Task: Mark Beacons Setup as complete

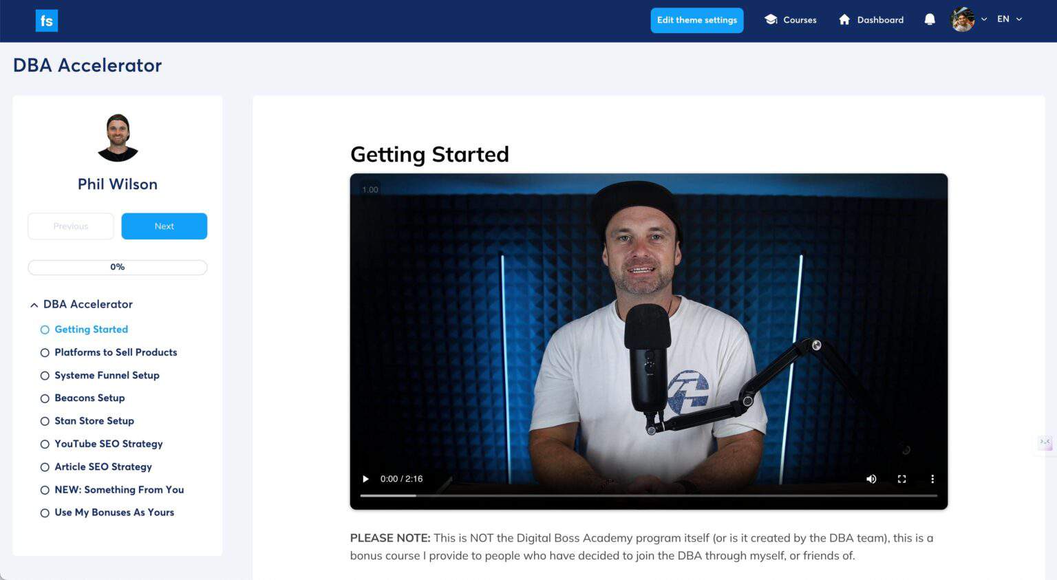Action: tap(45, 398)
